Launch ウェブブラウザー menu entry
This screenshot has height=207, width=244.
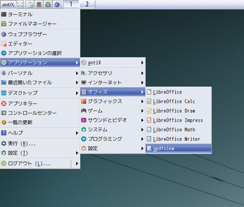click(40, 34)
